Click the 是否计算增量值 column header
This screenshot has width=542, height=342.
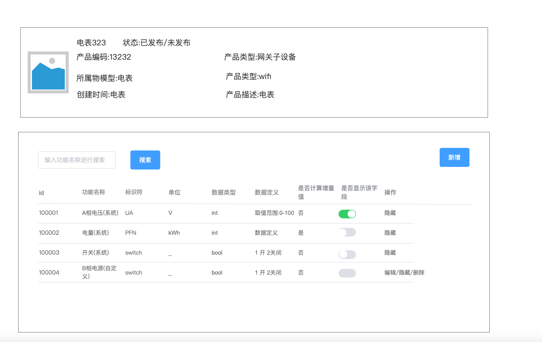(316, 192)
